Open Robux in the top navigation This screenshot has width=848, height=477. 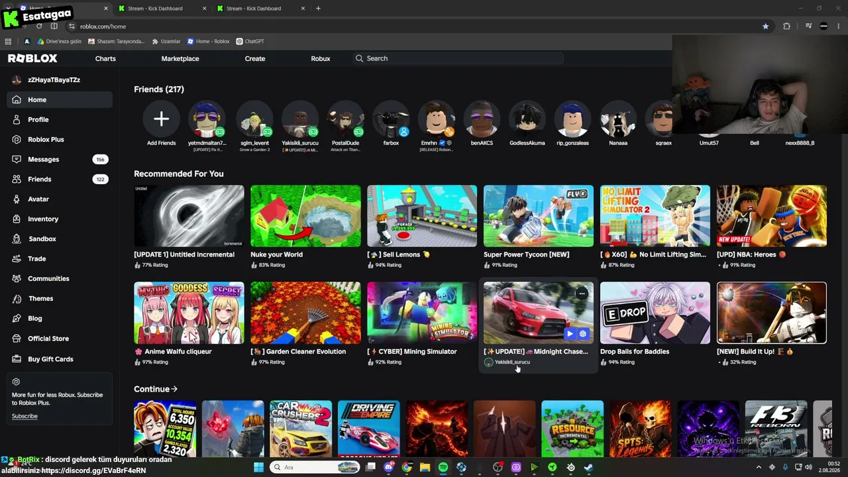pos(321,58)
